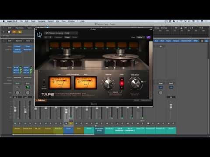Go to previous preset arrow in plugin header
The height and width of the screenshot is (157, 210).
pos(46,38)
